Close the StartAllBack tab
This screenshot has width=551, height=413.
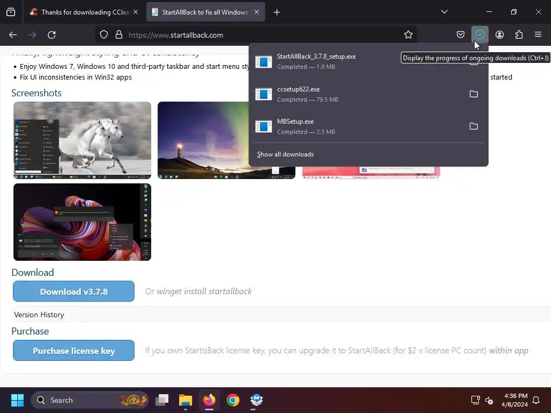click(257, 12)
